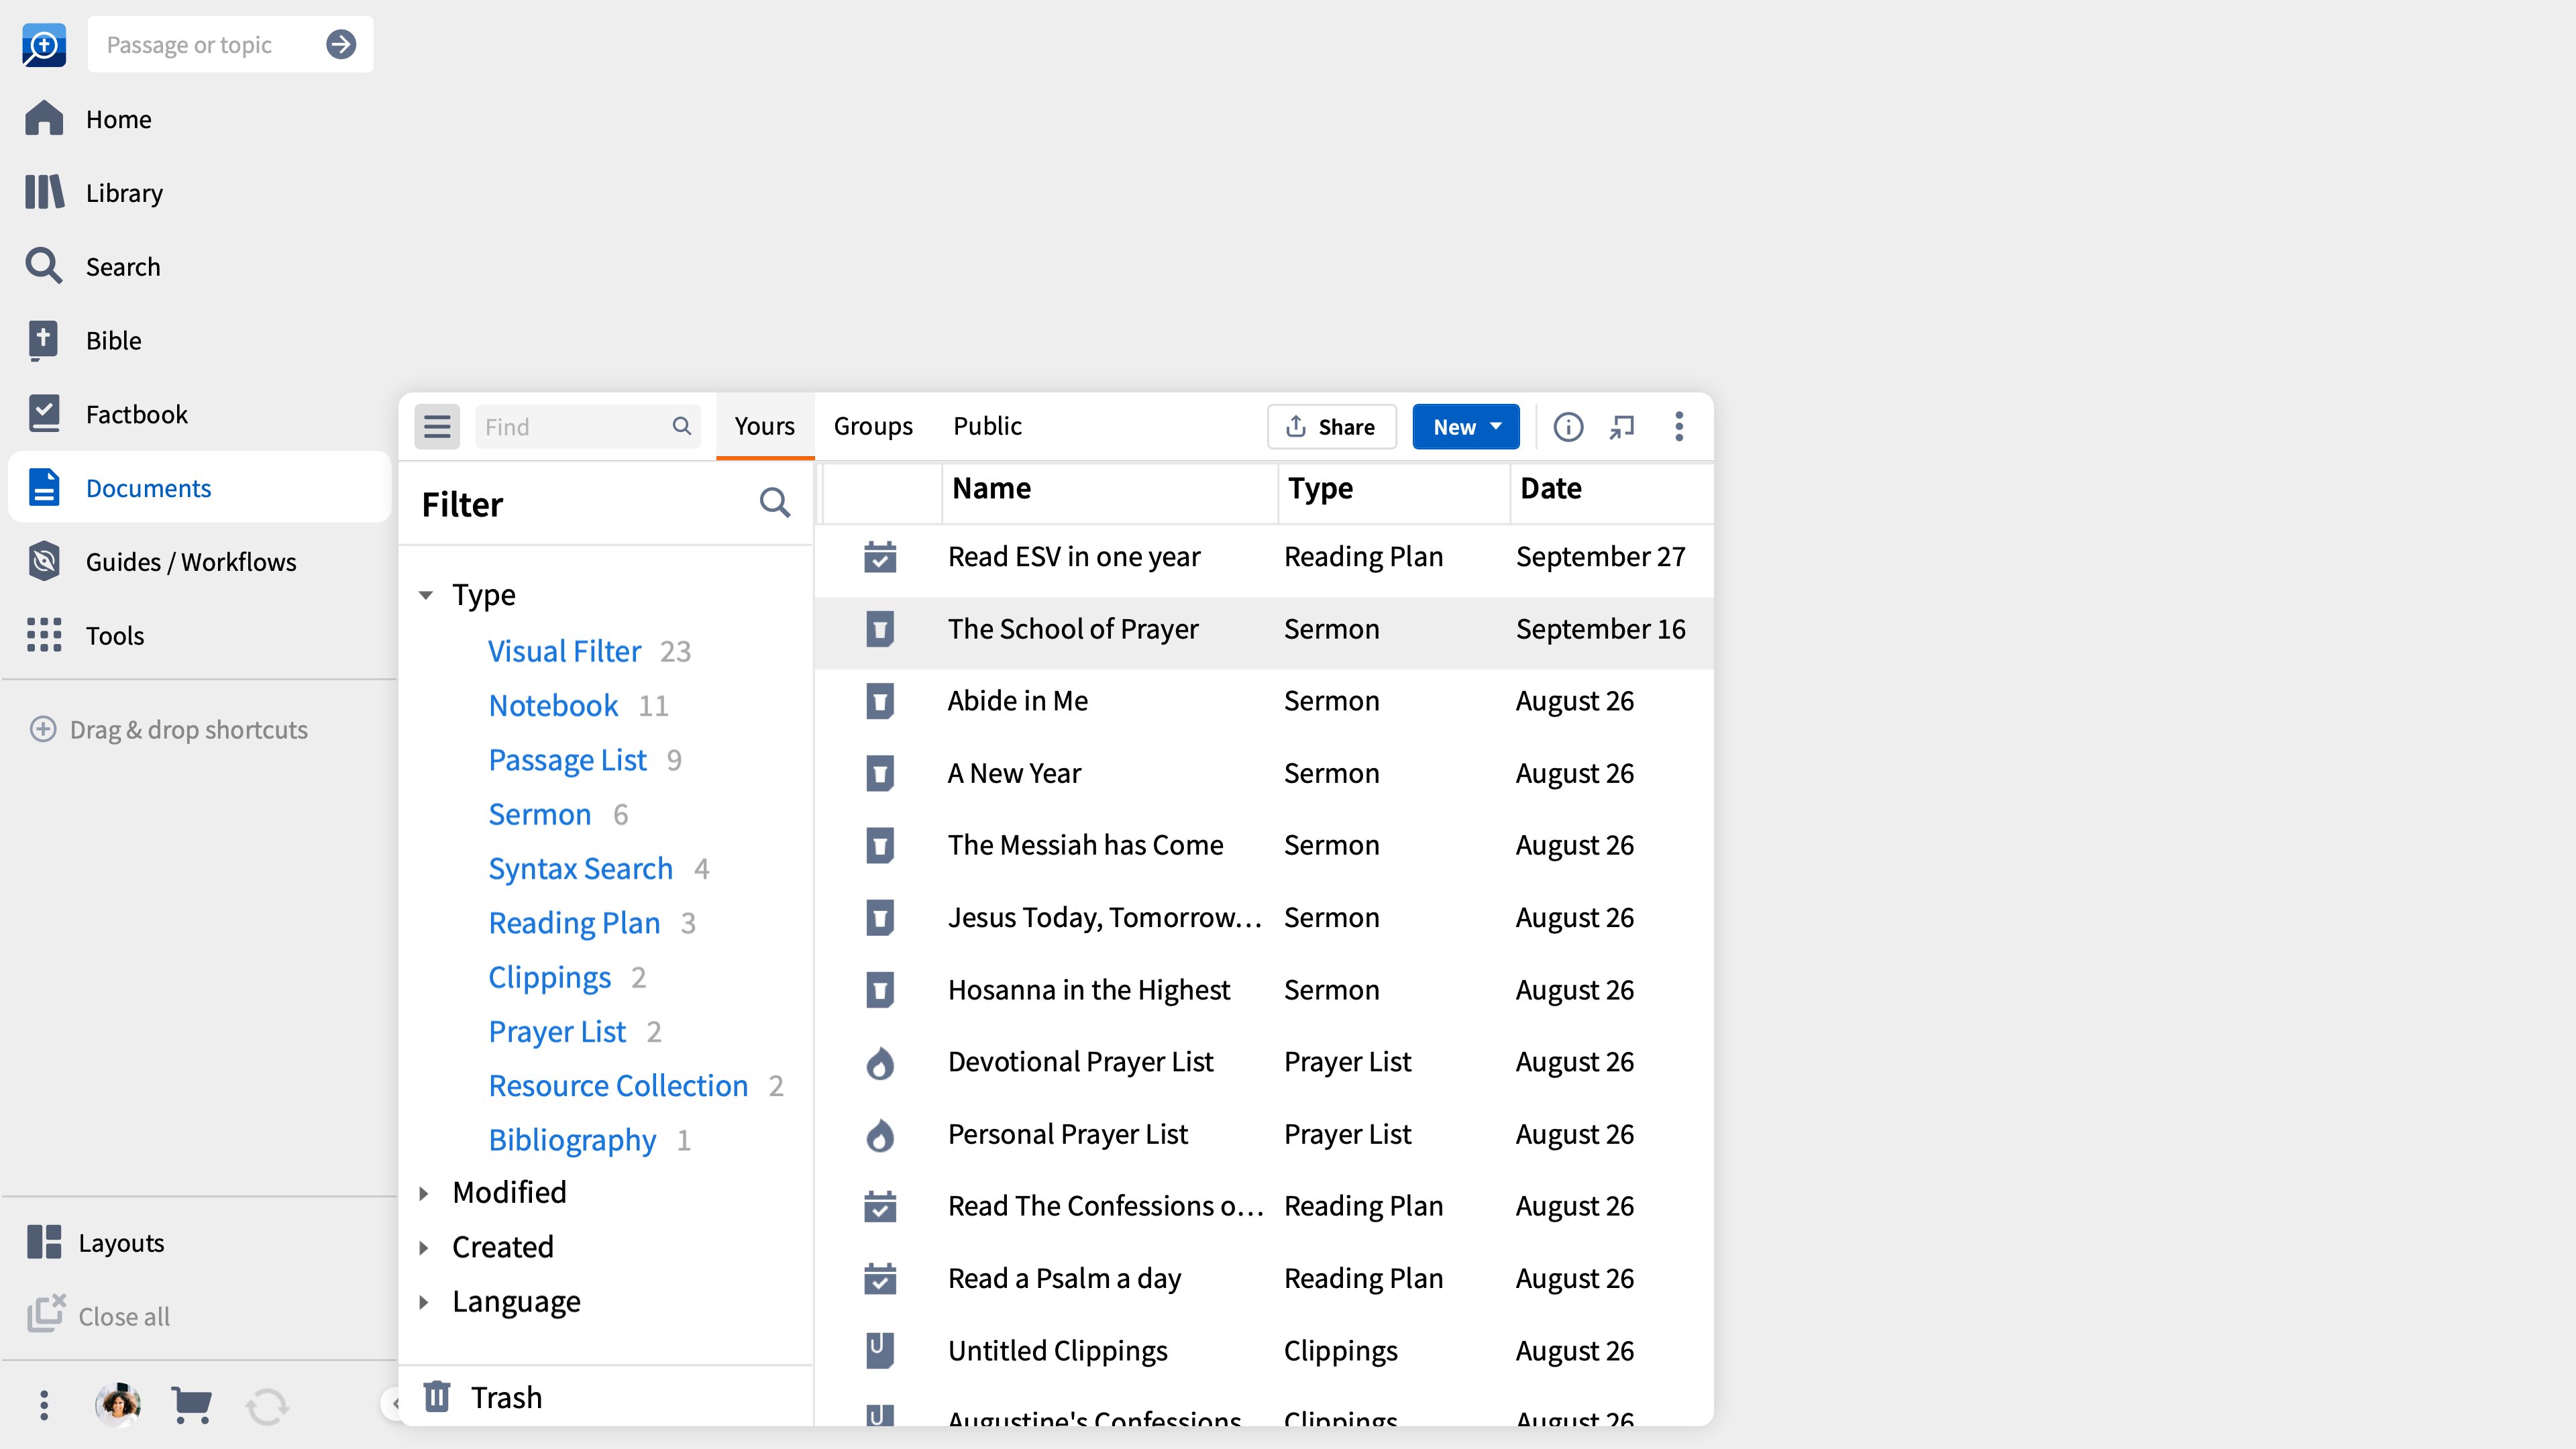The image size is (2576, 1449).
Task: Select Read a Psalm a day document
Action: coord(1064,1278)
